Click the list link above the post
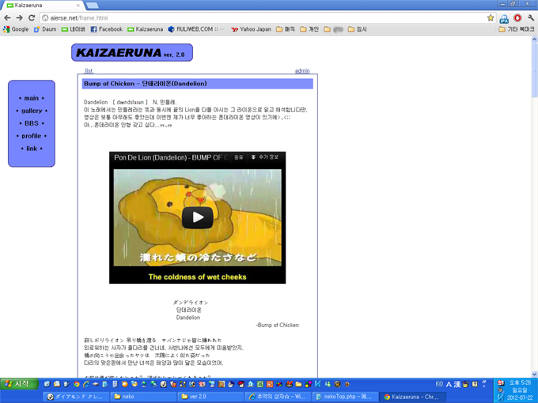Screen dimensions: 538x403 (x=89, y=70)
